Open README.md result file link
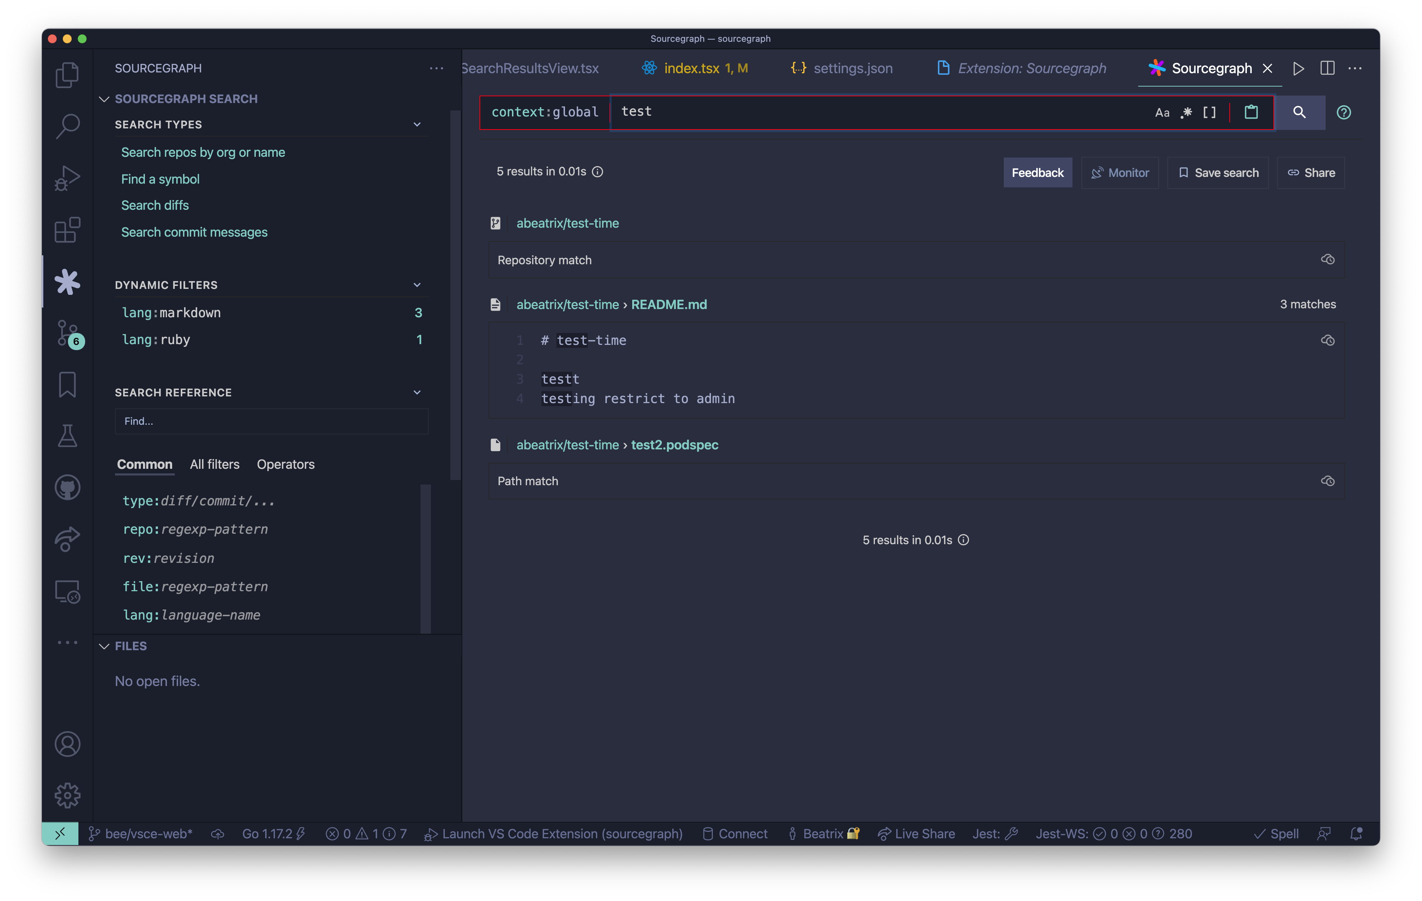1422x901 pixels. [668, 304]
